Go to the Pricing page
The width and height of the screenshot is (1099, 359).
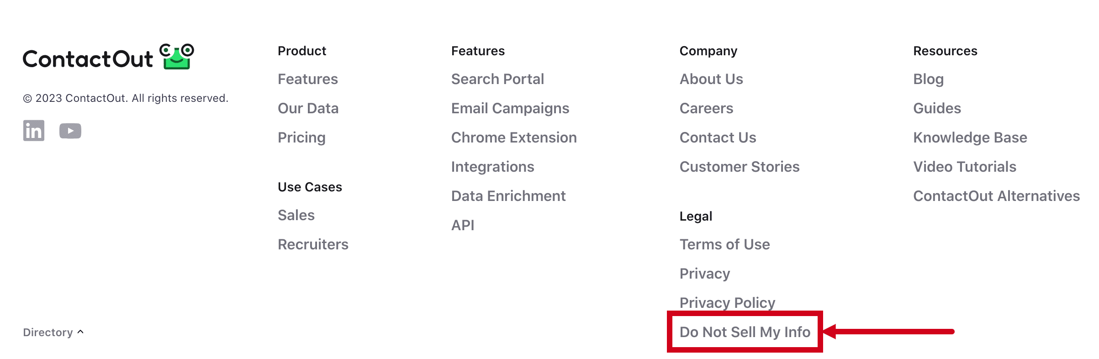(301, 137)
